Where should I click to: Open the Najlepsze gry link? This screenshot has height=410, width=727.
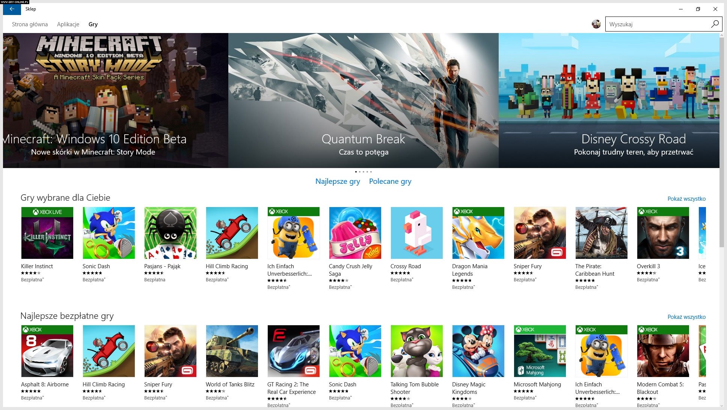click(338, 182)
